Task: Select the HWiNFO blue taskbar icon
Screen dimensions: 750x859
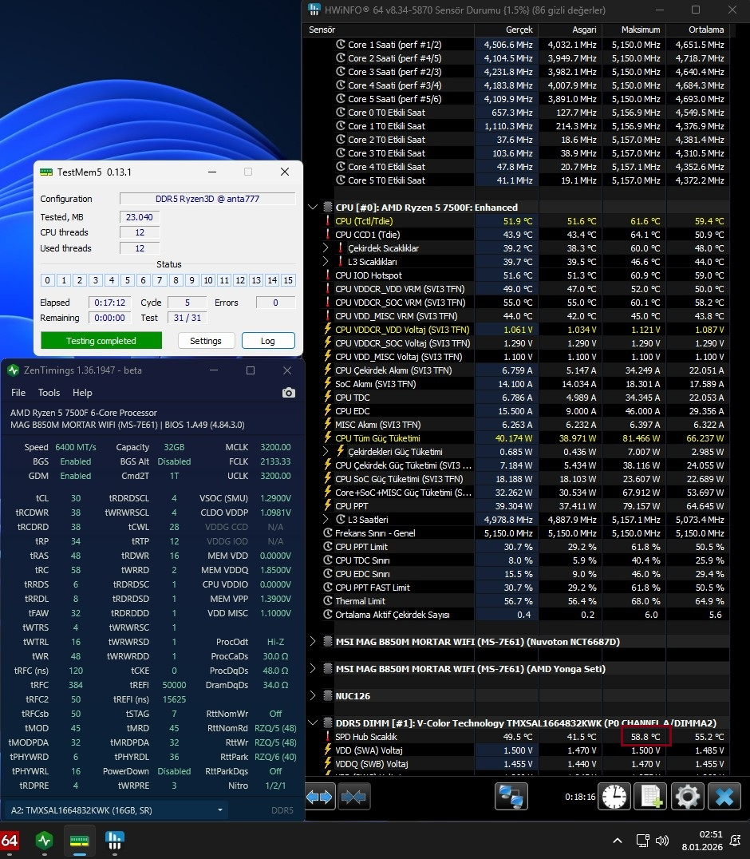Action: coord(114,841)
